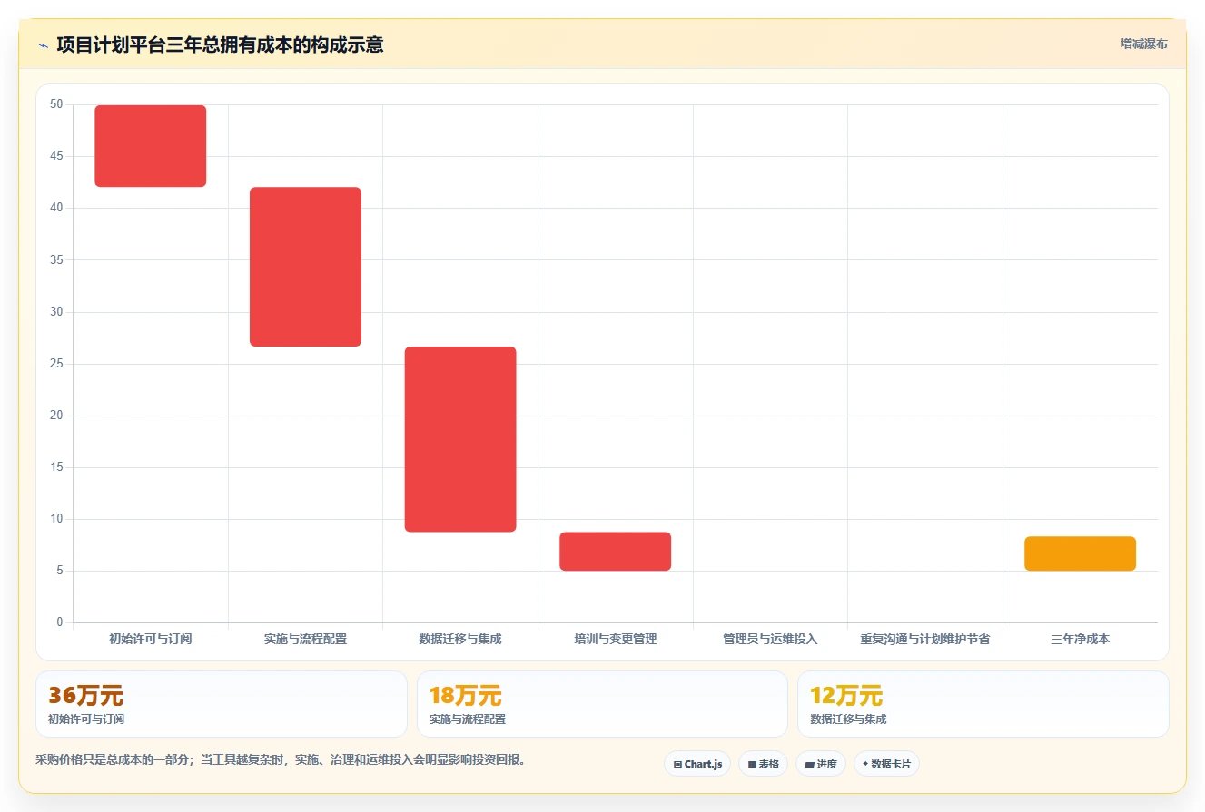Screen dimensions: 1205x812
Task: Select the 进度 chip
Action: 821,764
